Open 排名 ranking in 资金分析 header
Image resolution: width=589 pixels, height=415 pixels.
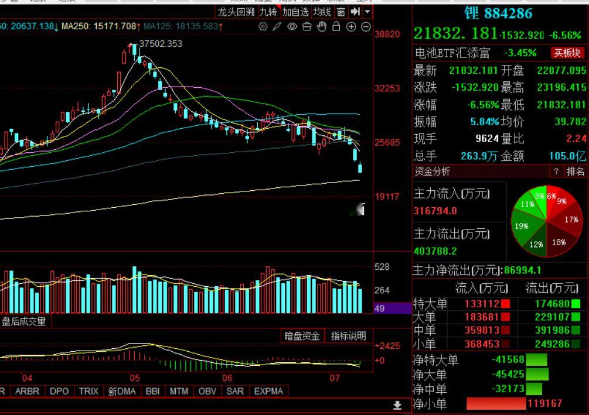[x=576, y=172]
